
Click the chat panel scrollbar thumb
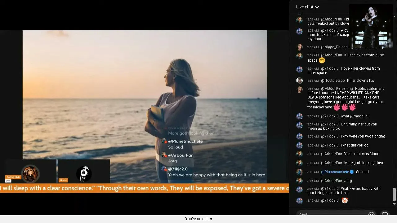tap(395, 194)
